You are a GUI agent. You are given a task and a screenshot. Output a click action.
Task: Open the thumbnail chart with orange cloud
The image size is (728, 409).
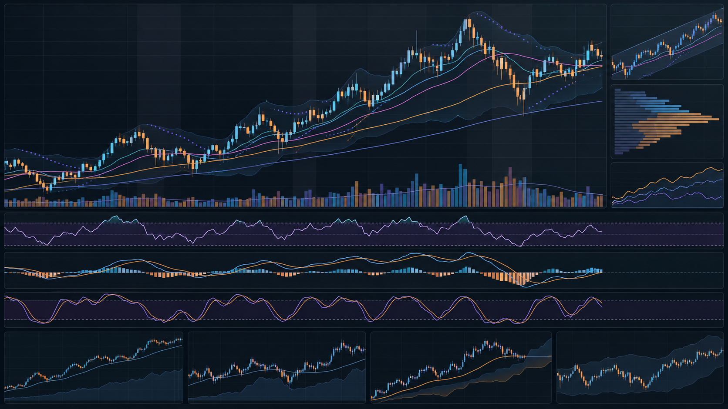point(461,368)
